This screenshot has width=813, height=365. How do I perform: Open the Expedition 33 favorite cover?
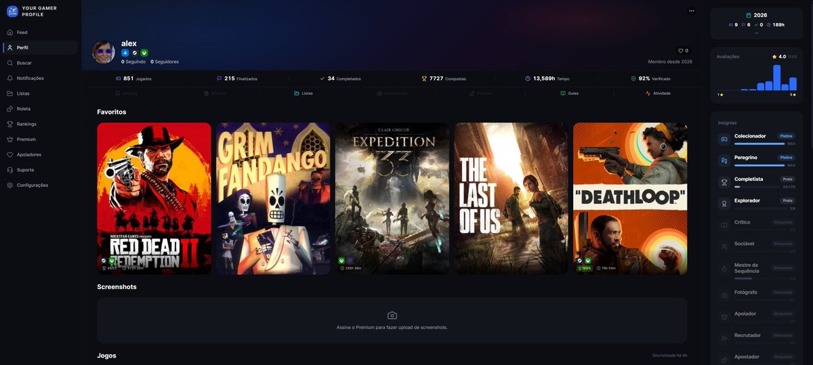tap(392, 198)
